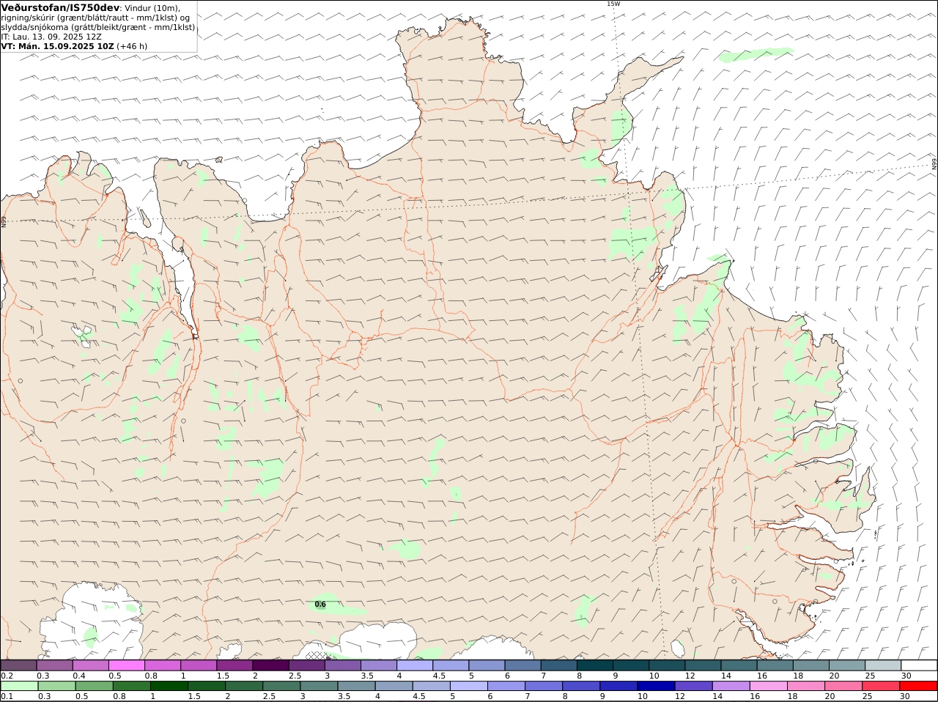Click the light pink swatch at 16, bottom legend
This screenshot has height=702, width=938.
[x=769, y=686]
